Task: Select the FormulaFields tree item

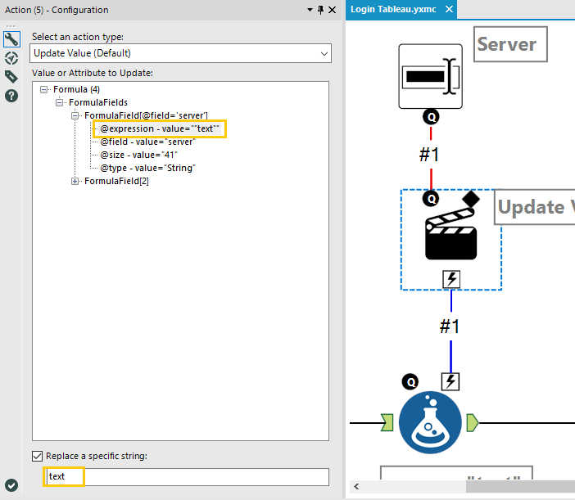Action: tap(98, 102)
